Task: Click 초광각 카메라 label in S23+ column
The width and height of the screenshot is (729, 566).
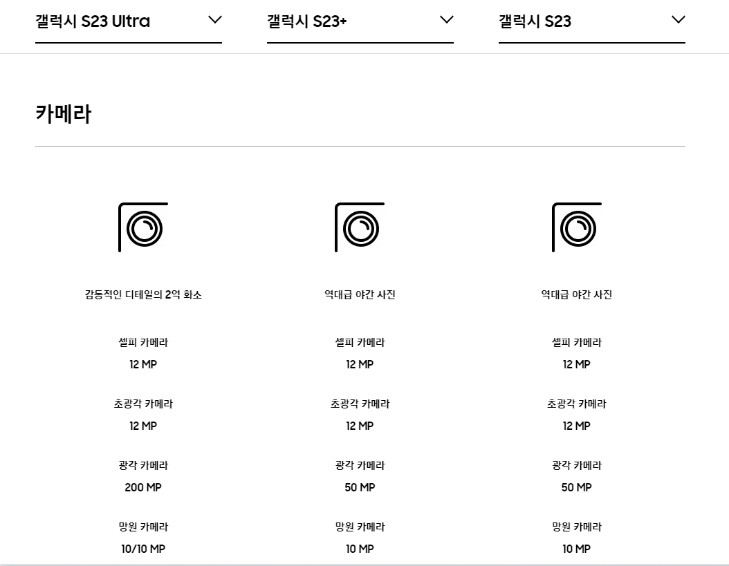Action: (360, 404)
